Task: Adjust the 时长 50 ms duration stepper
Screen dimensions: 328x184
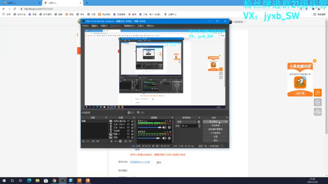Action: (x=199, y=126)
